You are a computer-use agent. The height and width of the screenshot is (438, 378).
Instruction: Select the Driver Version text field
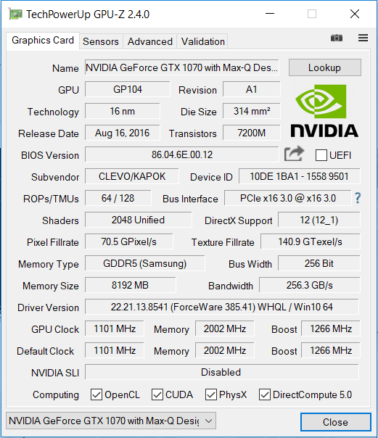(x=222, y=307)
